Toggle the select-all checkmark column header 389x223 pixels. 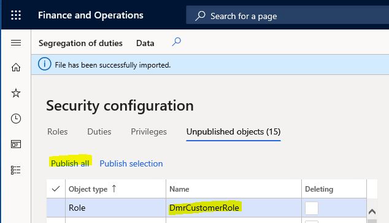tap(56, 189)
